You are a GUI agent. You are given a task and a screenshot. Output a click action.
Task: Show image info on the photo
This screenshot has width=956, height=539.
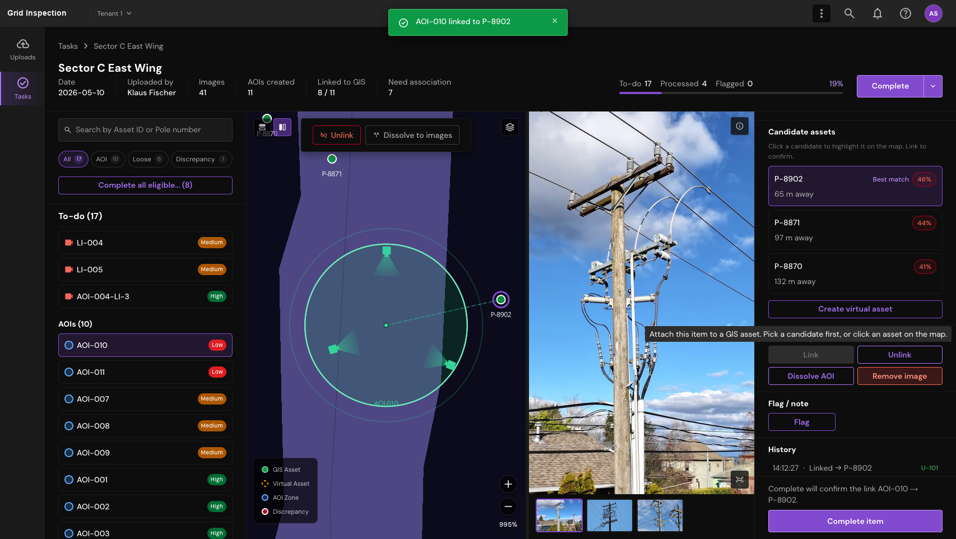[x=740, y=126]
